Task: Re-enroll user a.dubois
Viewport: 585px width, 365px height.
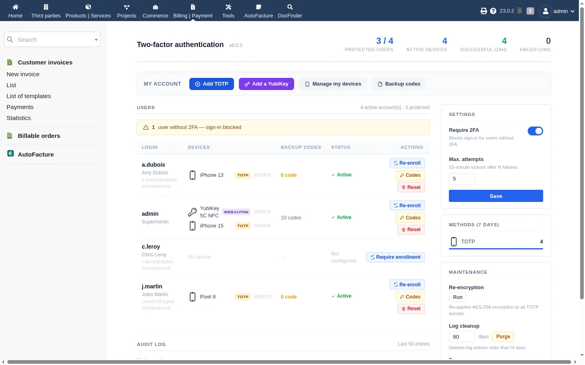Action: point(407,163)
